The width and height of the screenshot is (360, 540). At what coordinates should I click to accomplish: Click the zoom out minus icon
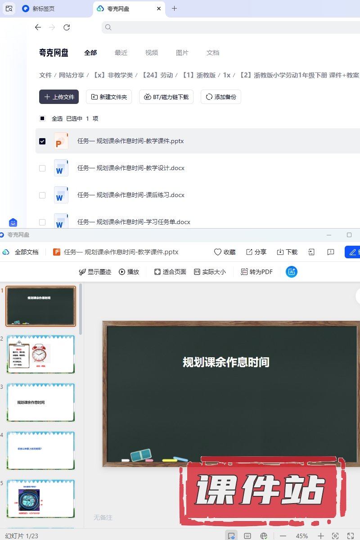283,535
